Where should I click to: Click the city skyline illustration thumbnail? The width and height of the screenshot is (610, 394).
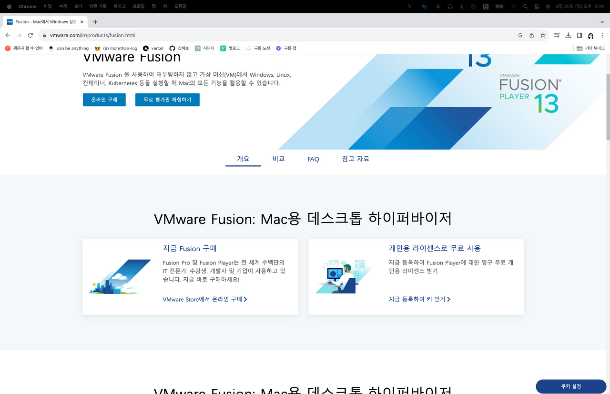121,276
